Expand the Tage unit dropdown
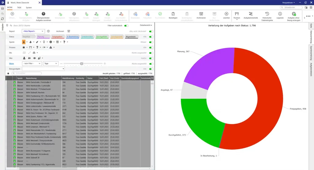This screenshot has width=314, height=170. (x=51, y=64)
